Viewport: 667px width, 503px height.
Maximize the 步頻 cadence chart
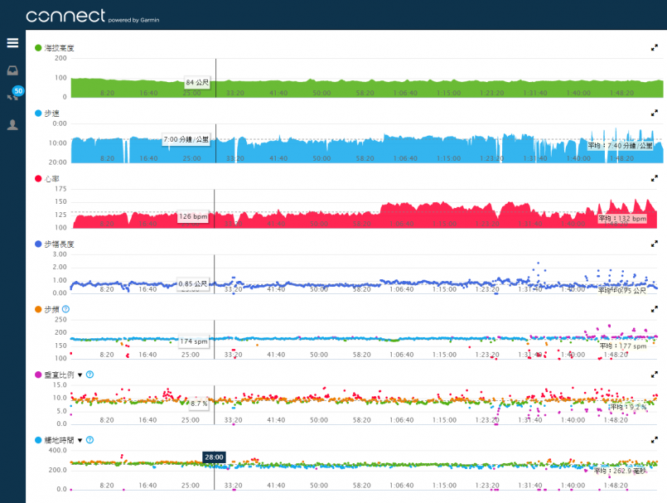click(655, 309)
